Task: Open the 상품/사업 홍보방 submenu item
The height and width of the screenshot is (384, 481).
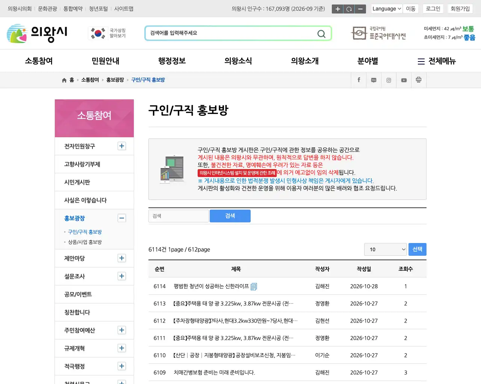Action: (x=85, y=242)
